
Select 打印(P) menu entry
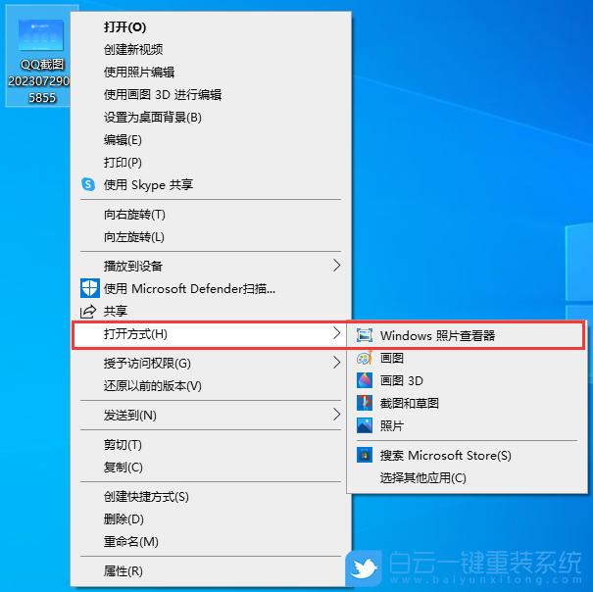click(x=211, y=163)
